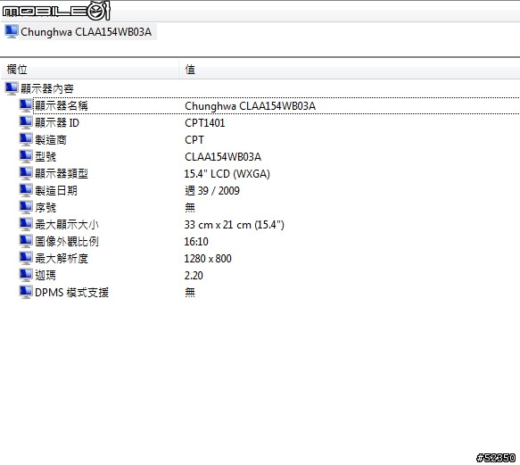
Task: Click the icon beside 最大顯示大小
Action: coord(26,224)
